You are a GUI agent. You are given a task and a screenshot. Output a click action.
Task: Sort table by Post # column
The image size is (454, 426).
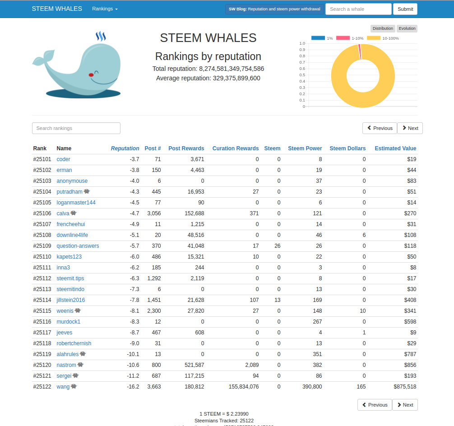pyautogui.click(x=153, y=148)
